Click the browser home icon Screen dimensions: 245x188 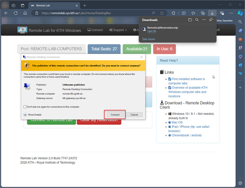tap(25, 13)
